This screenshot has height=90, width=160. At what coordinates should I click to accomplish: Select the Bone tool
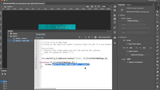coord(157,58)
